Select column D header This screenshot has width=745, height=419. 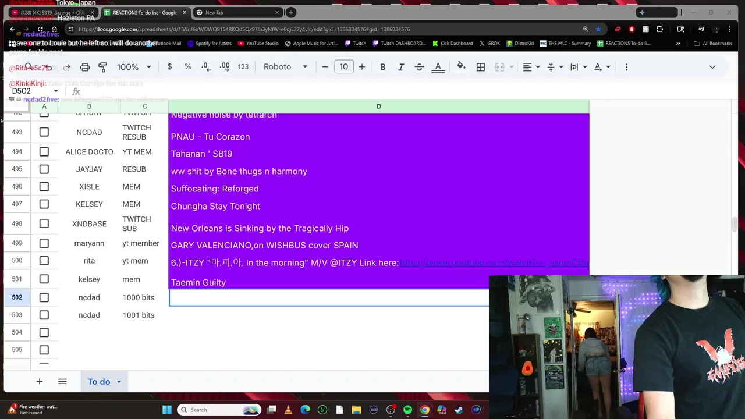click(379, 106)
